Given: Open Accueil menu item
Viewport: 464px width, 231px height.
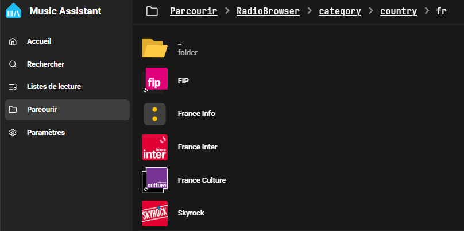Looking at the screenshot, I should [39, 41].
